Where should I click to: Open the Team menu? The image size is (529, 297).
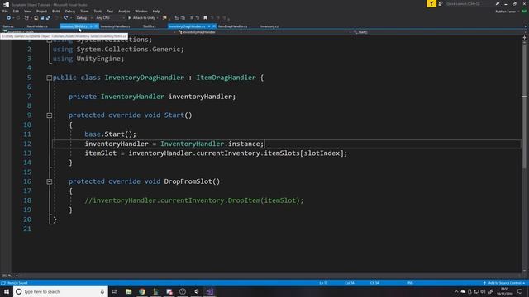tap(84, 11)
